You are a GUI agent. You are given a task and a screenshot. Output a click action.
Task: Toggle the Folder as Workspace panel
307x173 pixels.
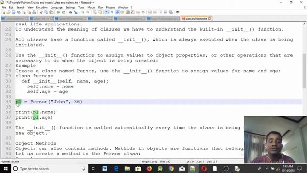pos(138,12)
